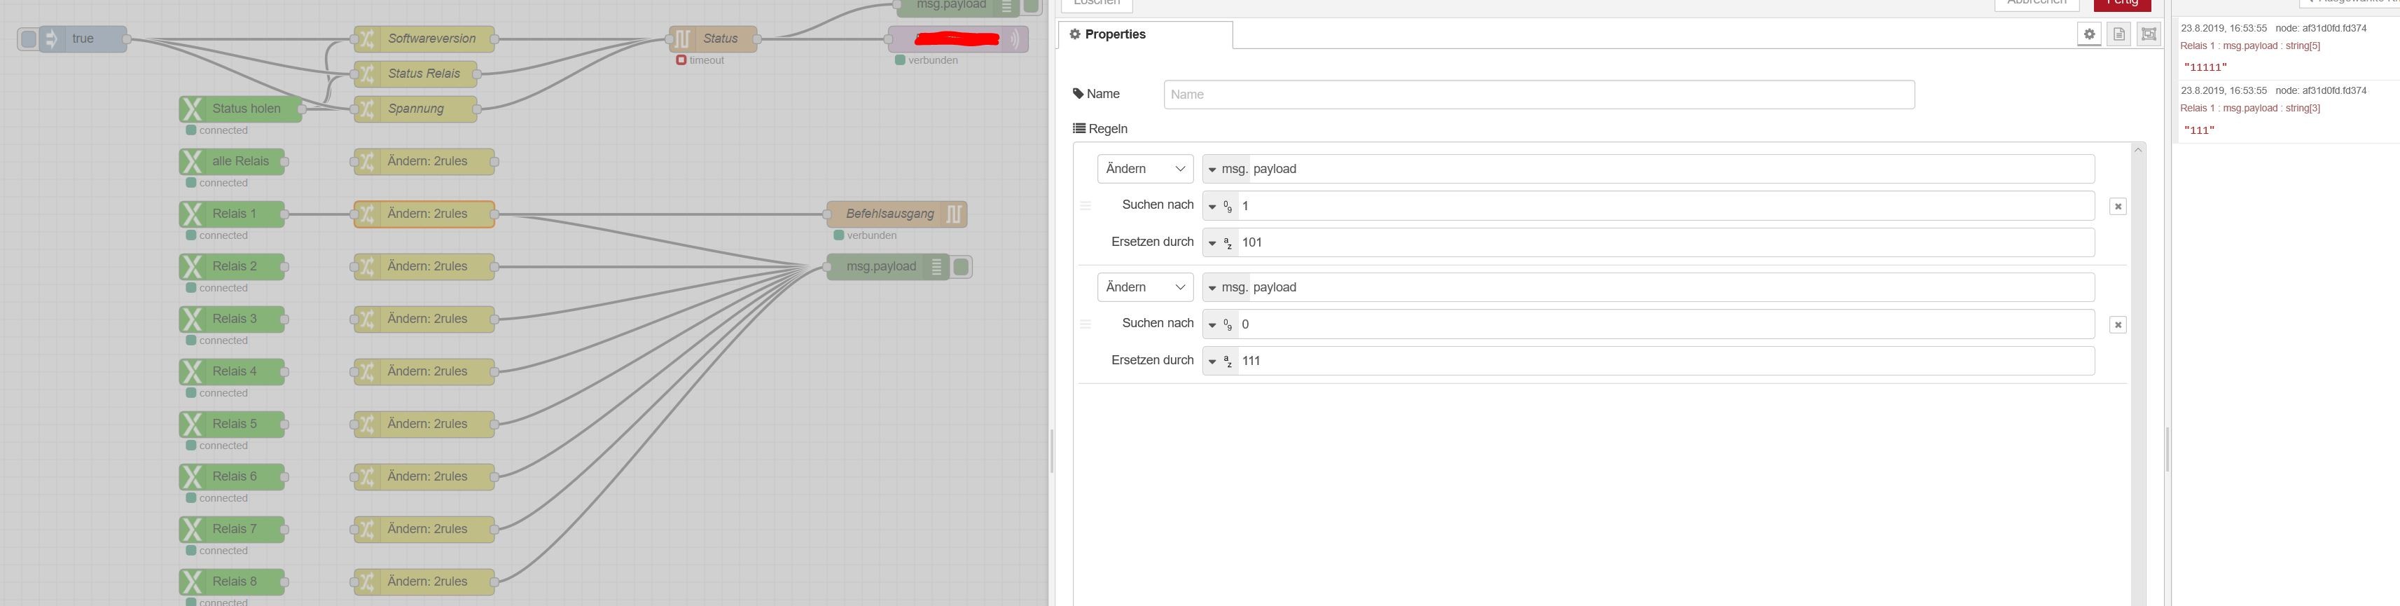2400x606 pixels.
Task: Open second rule's Ändern action dropdown
Action: [x=1145, y=287]
